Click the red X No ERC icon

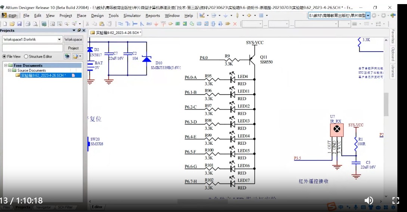(235, 24)
